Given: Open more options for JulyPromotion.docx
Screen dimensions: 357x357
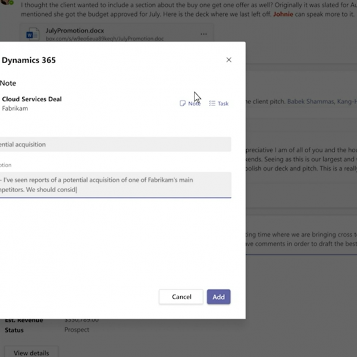Looking at the screenshot, I should click(x=203, y=34).
